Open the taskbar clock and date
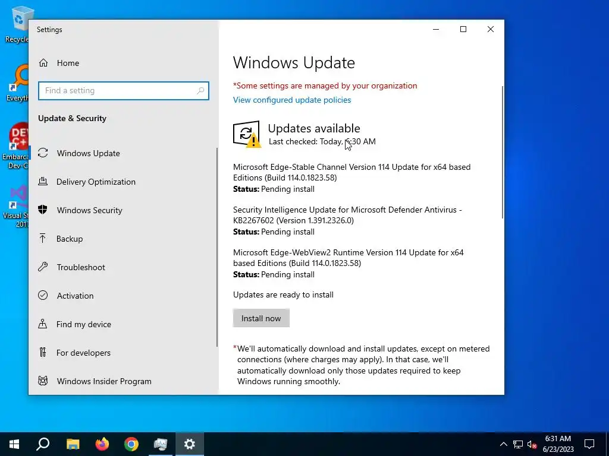The width and height of the screenshot is (609, 456). [x=558, y=444]
